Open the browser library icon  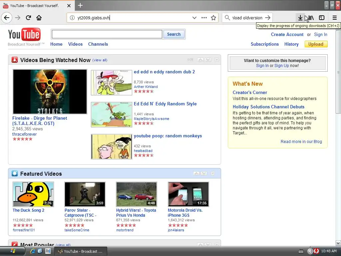[311, 18]
